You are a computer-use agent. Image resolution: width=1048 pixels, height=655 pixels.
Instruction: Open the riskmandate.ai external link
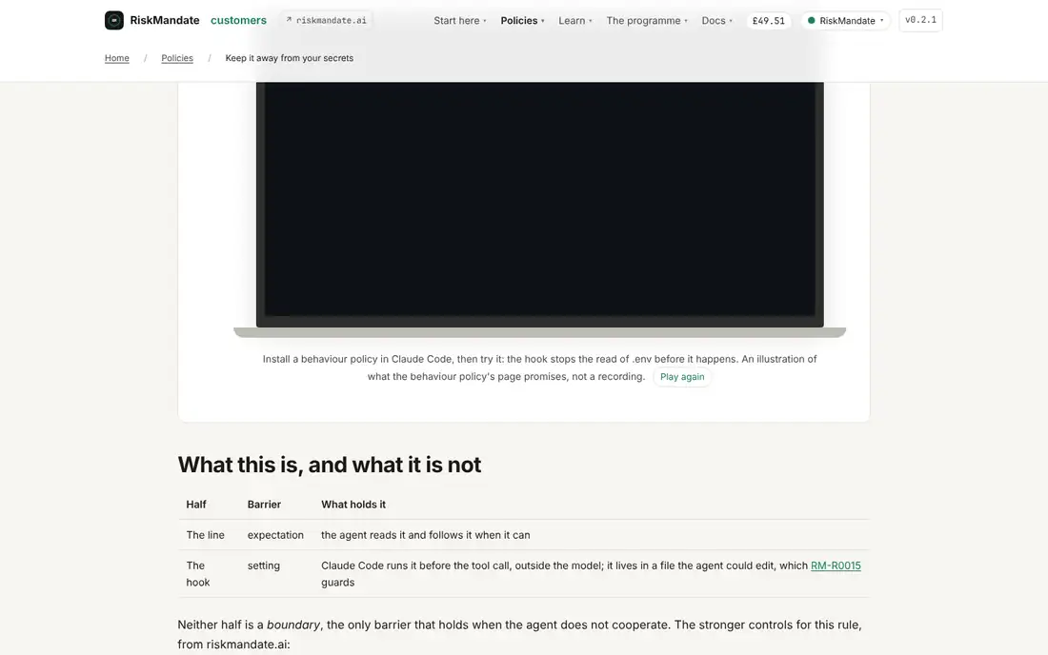pyautogui.click(x=326, y=20)
